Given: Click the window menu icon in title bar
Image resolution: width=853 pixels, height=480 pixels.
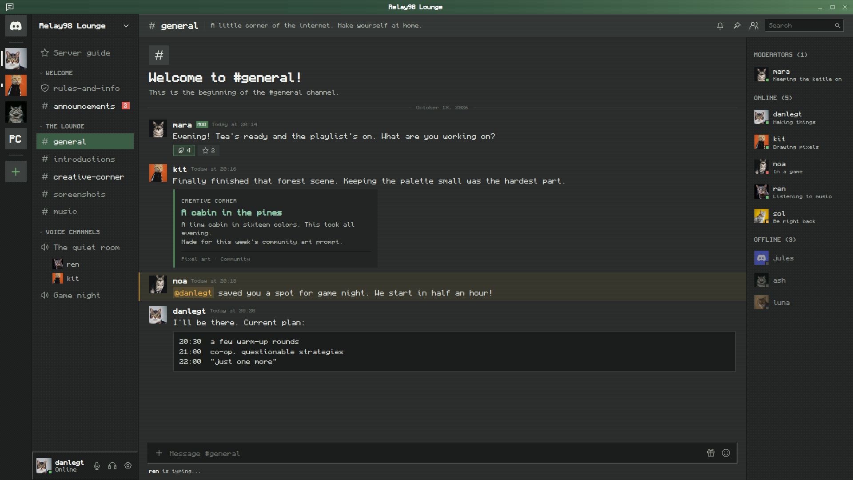Looking at the screenshot, I should tap(10, 7).
